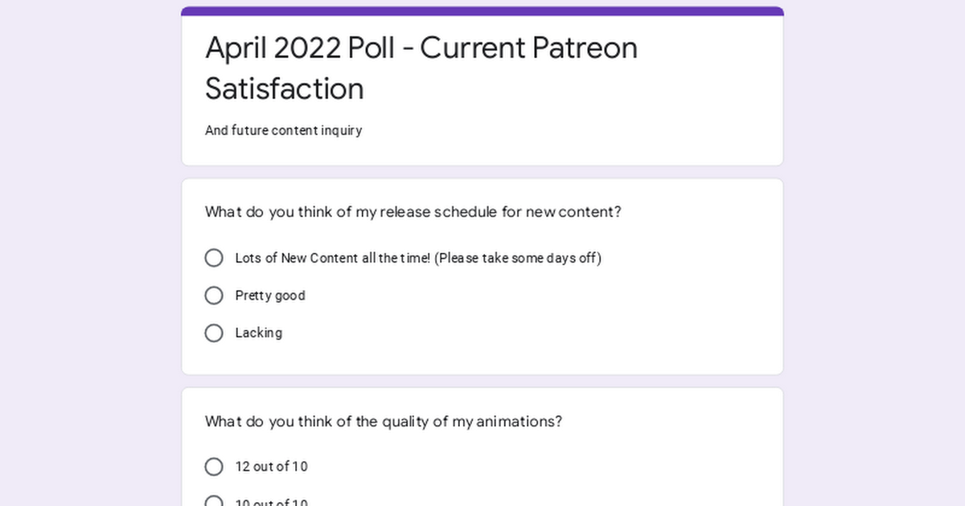Image resolution: width=965 pixels, height=506 pixels.
Task: Click the word "animations?" in second question
Action: pyautogui.click(x=519, y=422)
